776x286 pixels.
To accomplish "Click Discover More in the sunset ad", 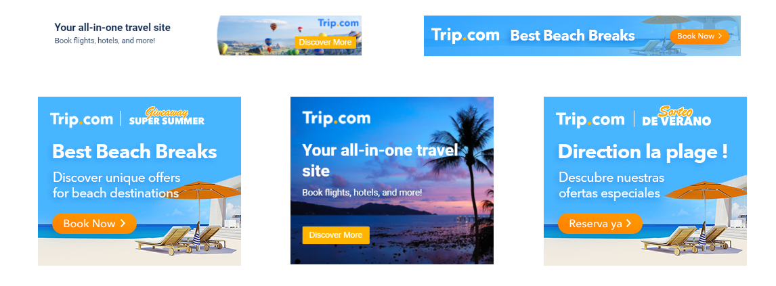I will click(336, 235).
